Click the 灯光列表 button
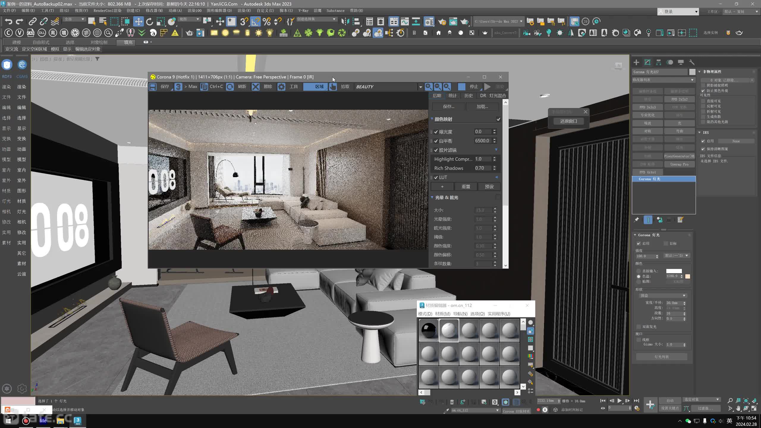The width and height of the screenshot is (761, 428). (661, 357)
